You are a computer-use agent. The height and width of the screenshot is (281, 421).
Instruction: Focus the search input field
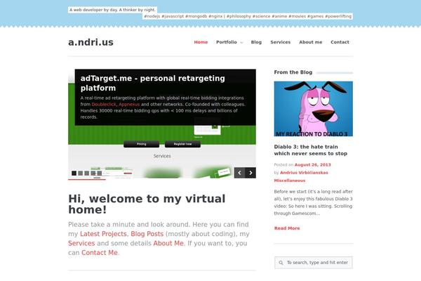(314, 263)
